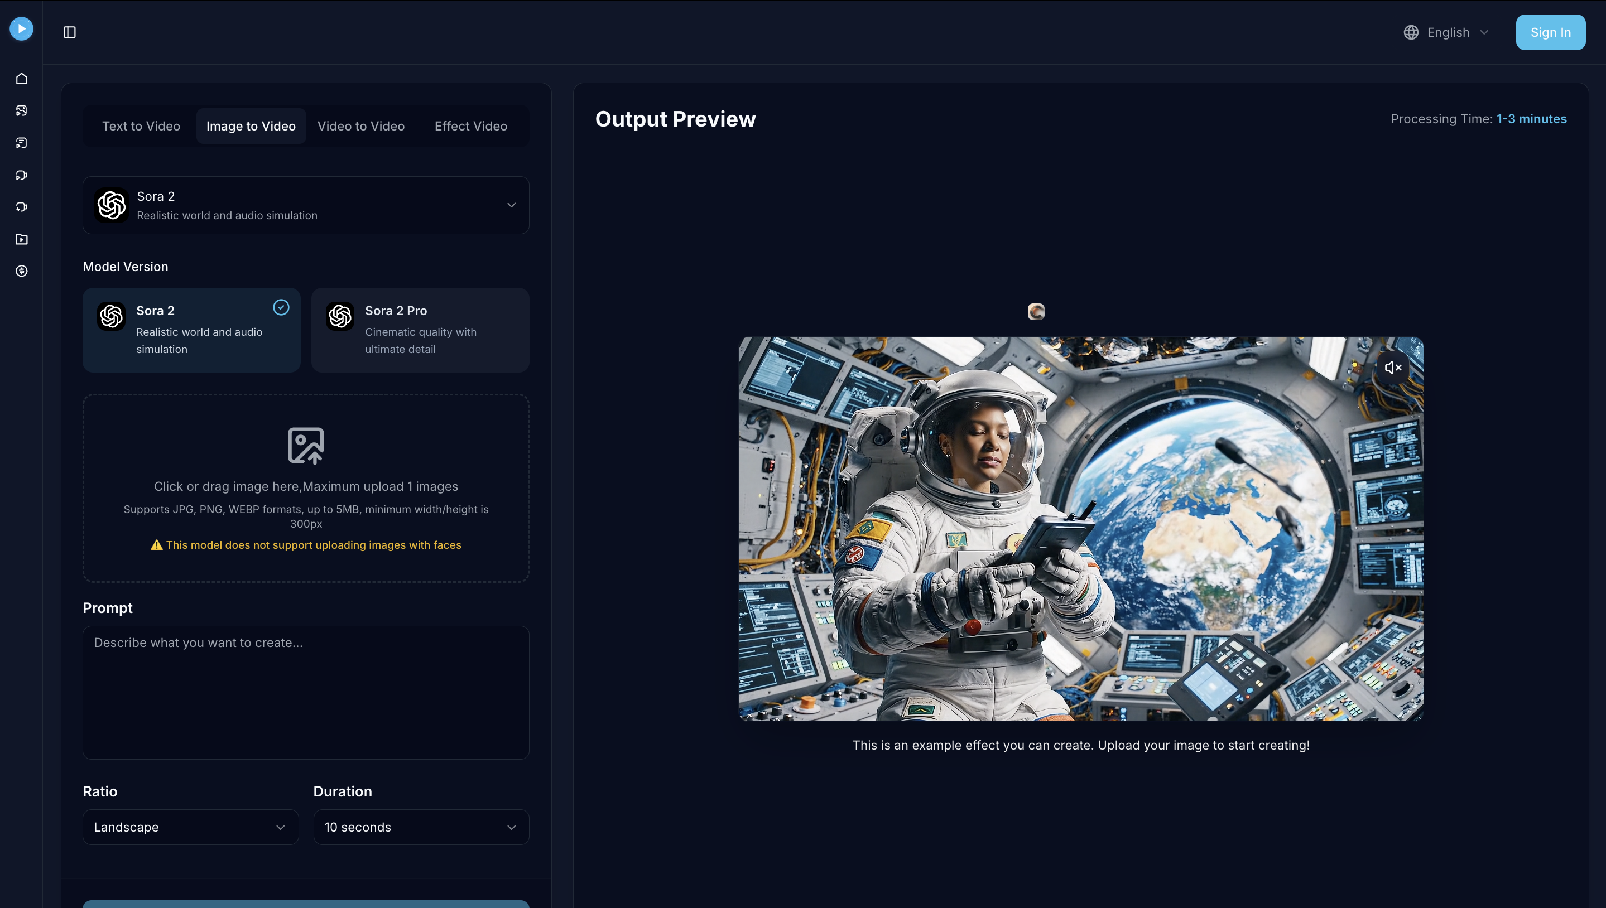
Task: Open the video library folder in the sidebar
Action: pos(21,239)
